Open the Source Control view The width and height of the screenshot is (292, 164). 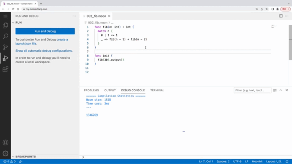tap(5, 47)
